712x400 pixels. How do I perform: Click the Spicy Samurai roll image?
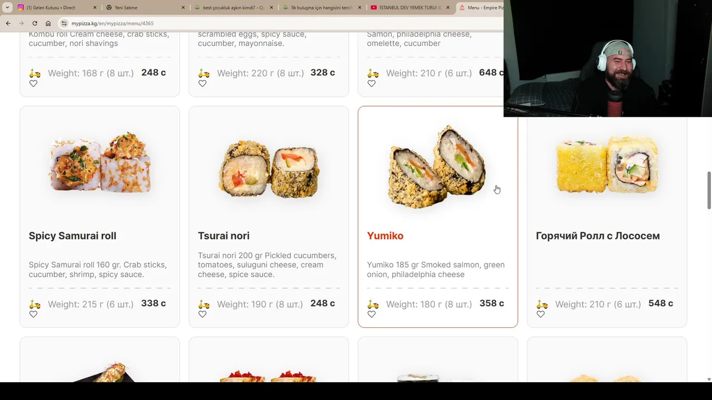pos(100,163)
